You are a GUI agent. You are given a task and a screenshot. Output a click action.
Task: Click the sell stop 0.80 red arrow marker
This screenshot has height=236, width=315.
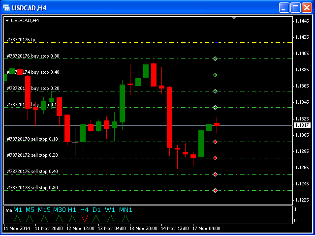215,190
